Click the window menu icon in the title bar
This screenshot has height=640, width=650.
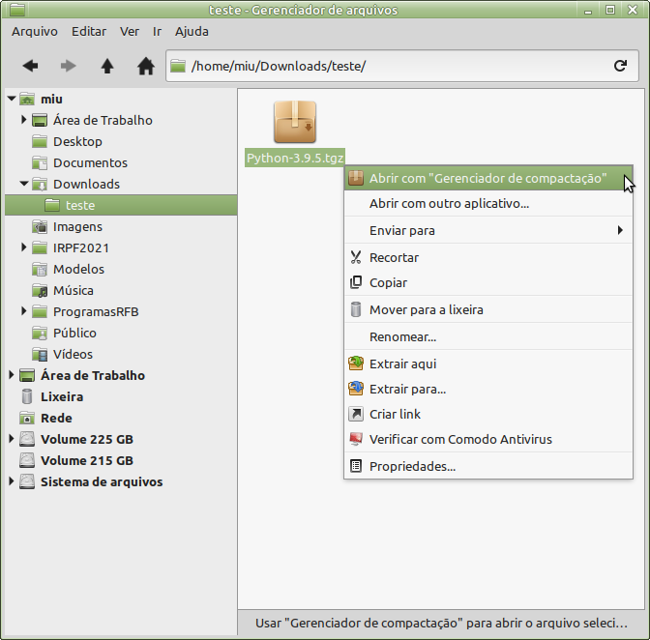(17, 9)
